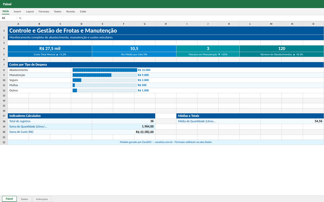The image size is (324, 202).
Task: Switch to the Layout tab
Action: tap(30, 12)
